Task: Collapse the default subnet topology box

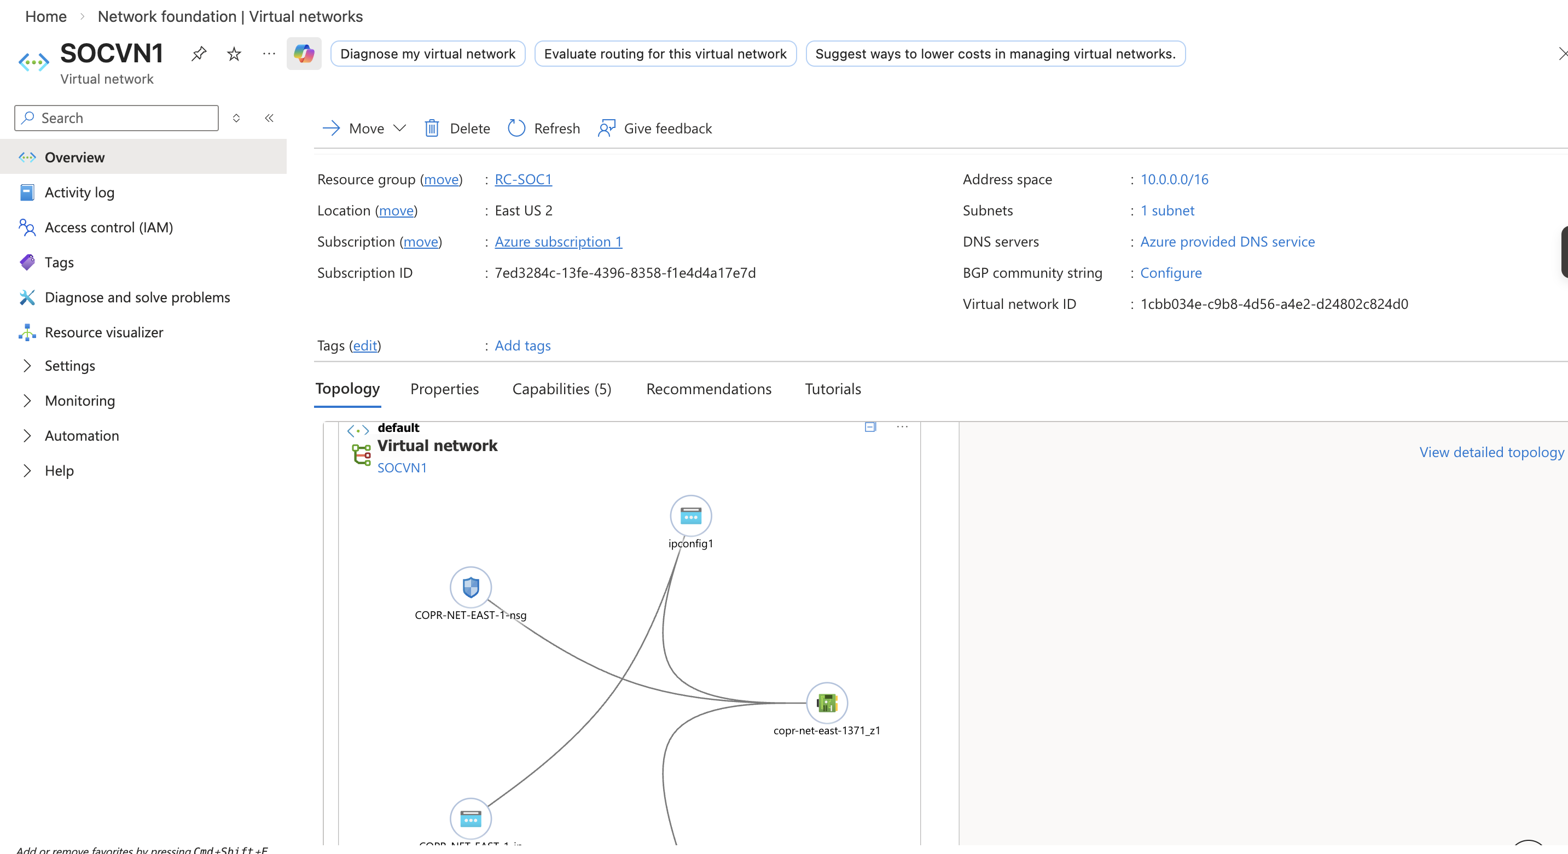Action: click(870, 427)
